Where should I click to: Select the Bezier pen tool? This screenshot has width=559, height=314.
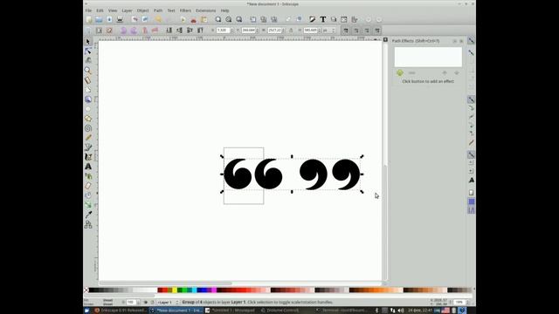pos(88,147)
